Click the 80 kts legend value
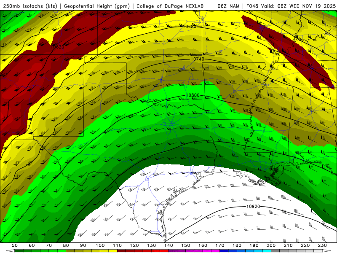 [x=66, y=245]
